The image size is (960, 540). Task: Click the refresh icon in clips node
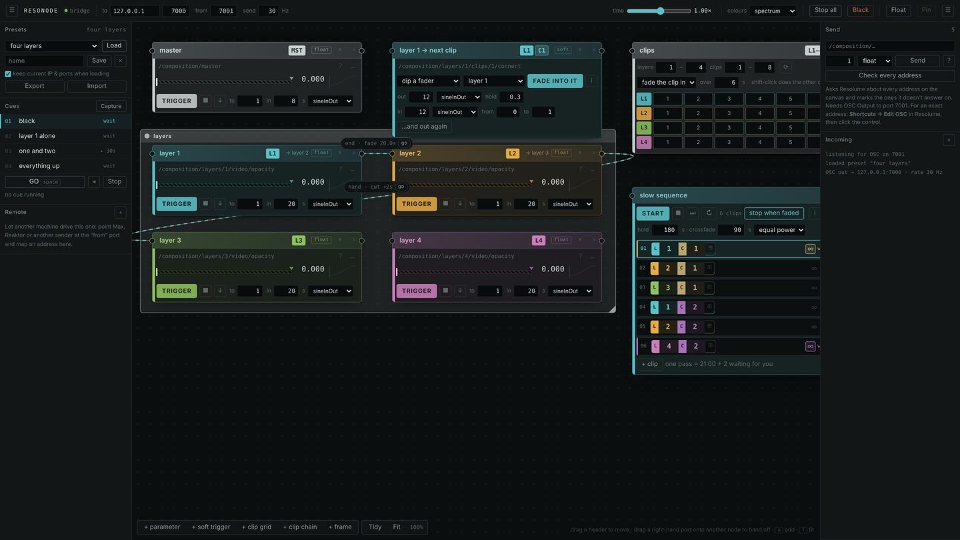[x=785, y=67]
